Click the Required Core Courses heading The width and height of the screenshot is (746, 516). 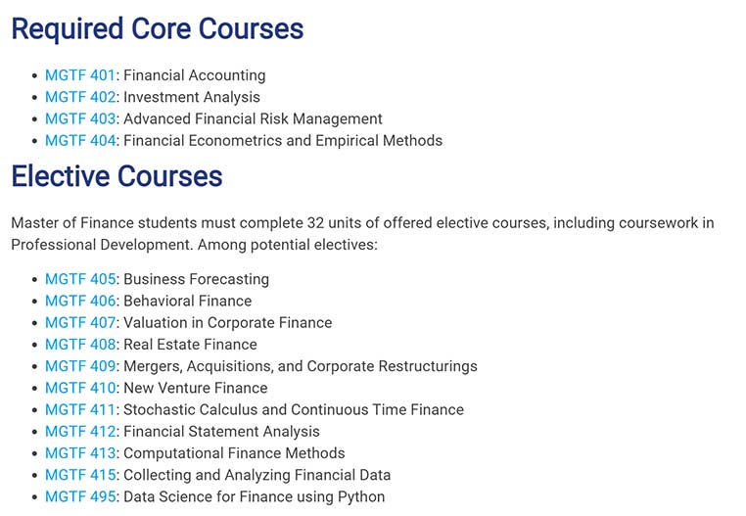(x=158, y=29)
